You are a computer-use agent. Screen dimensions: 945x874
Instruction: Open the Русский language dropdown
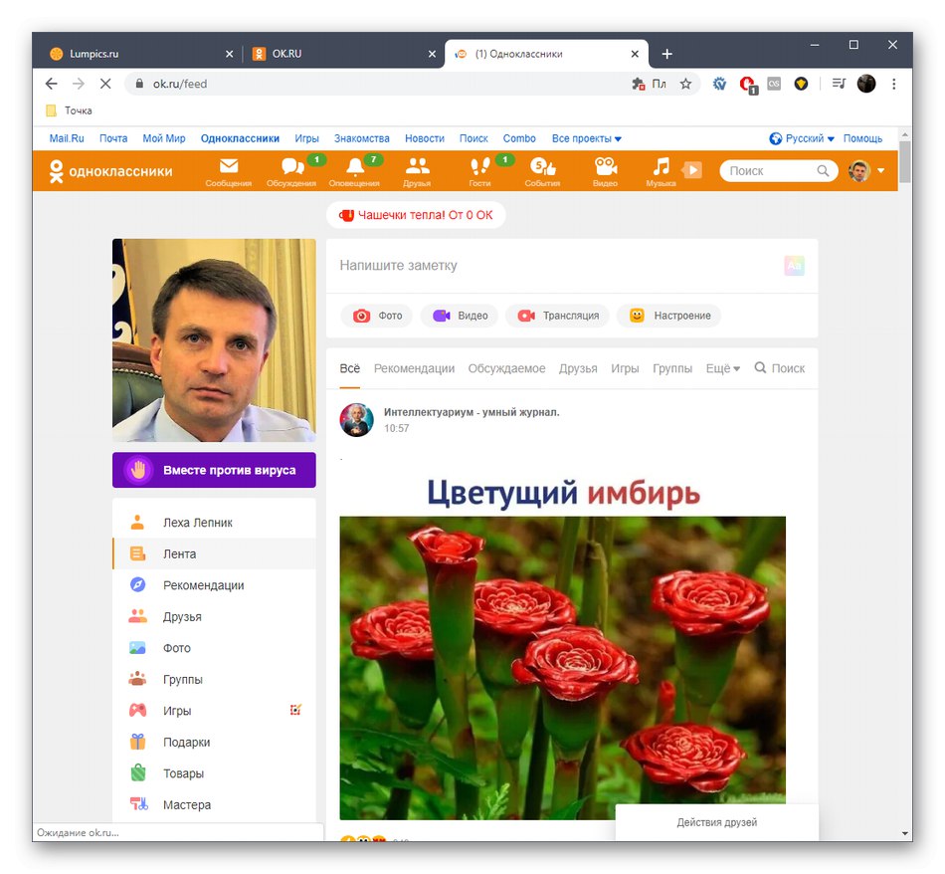[808, 138]
